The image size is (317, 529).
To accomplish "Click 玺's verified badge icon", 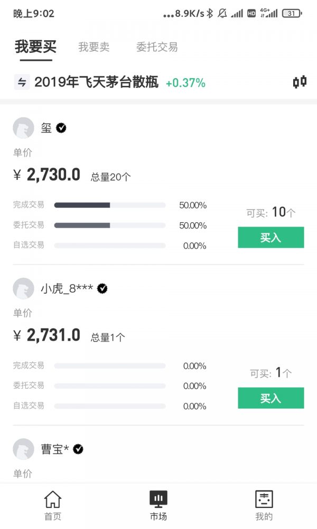I will (x=62, y=127).
